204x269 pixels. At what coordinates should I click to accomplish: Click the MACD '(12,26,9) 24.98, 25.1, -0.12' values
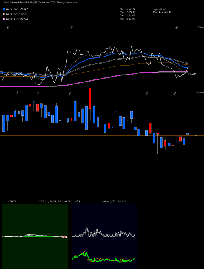click(53, 201)
